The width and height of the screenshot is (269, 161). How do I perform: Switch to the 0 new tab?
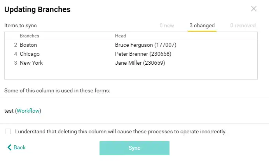pyautogui.click(x=167, y=25)
